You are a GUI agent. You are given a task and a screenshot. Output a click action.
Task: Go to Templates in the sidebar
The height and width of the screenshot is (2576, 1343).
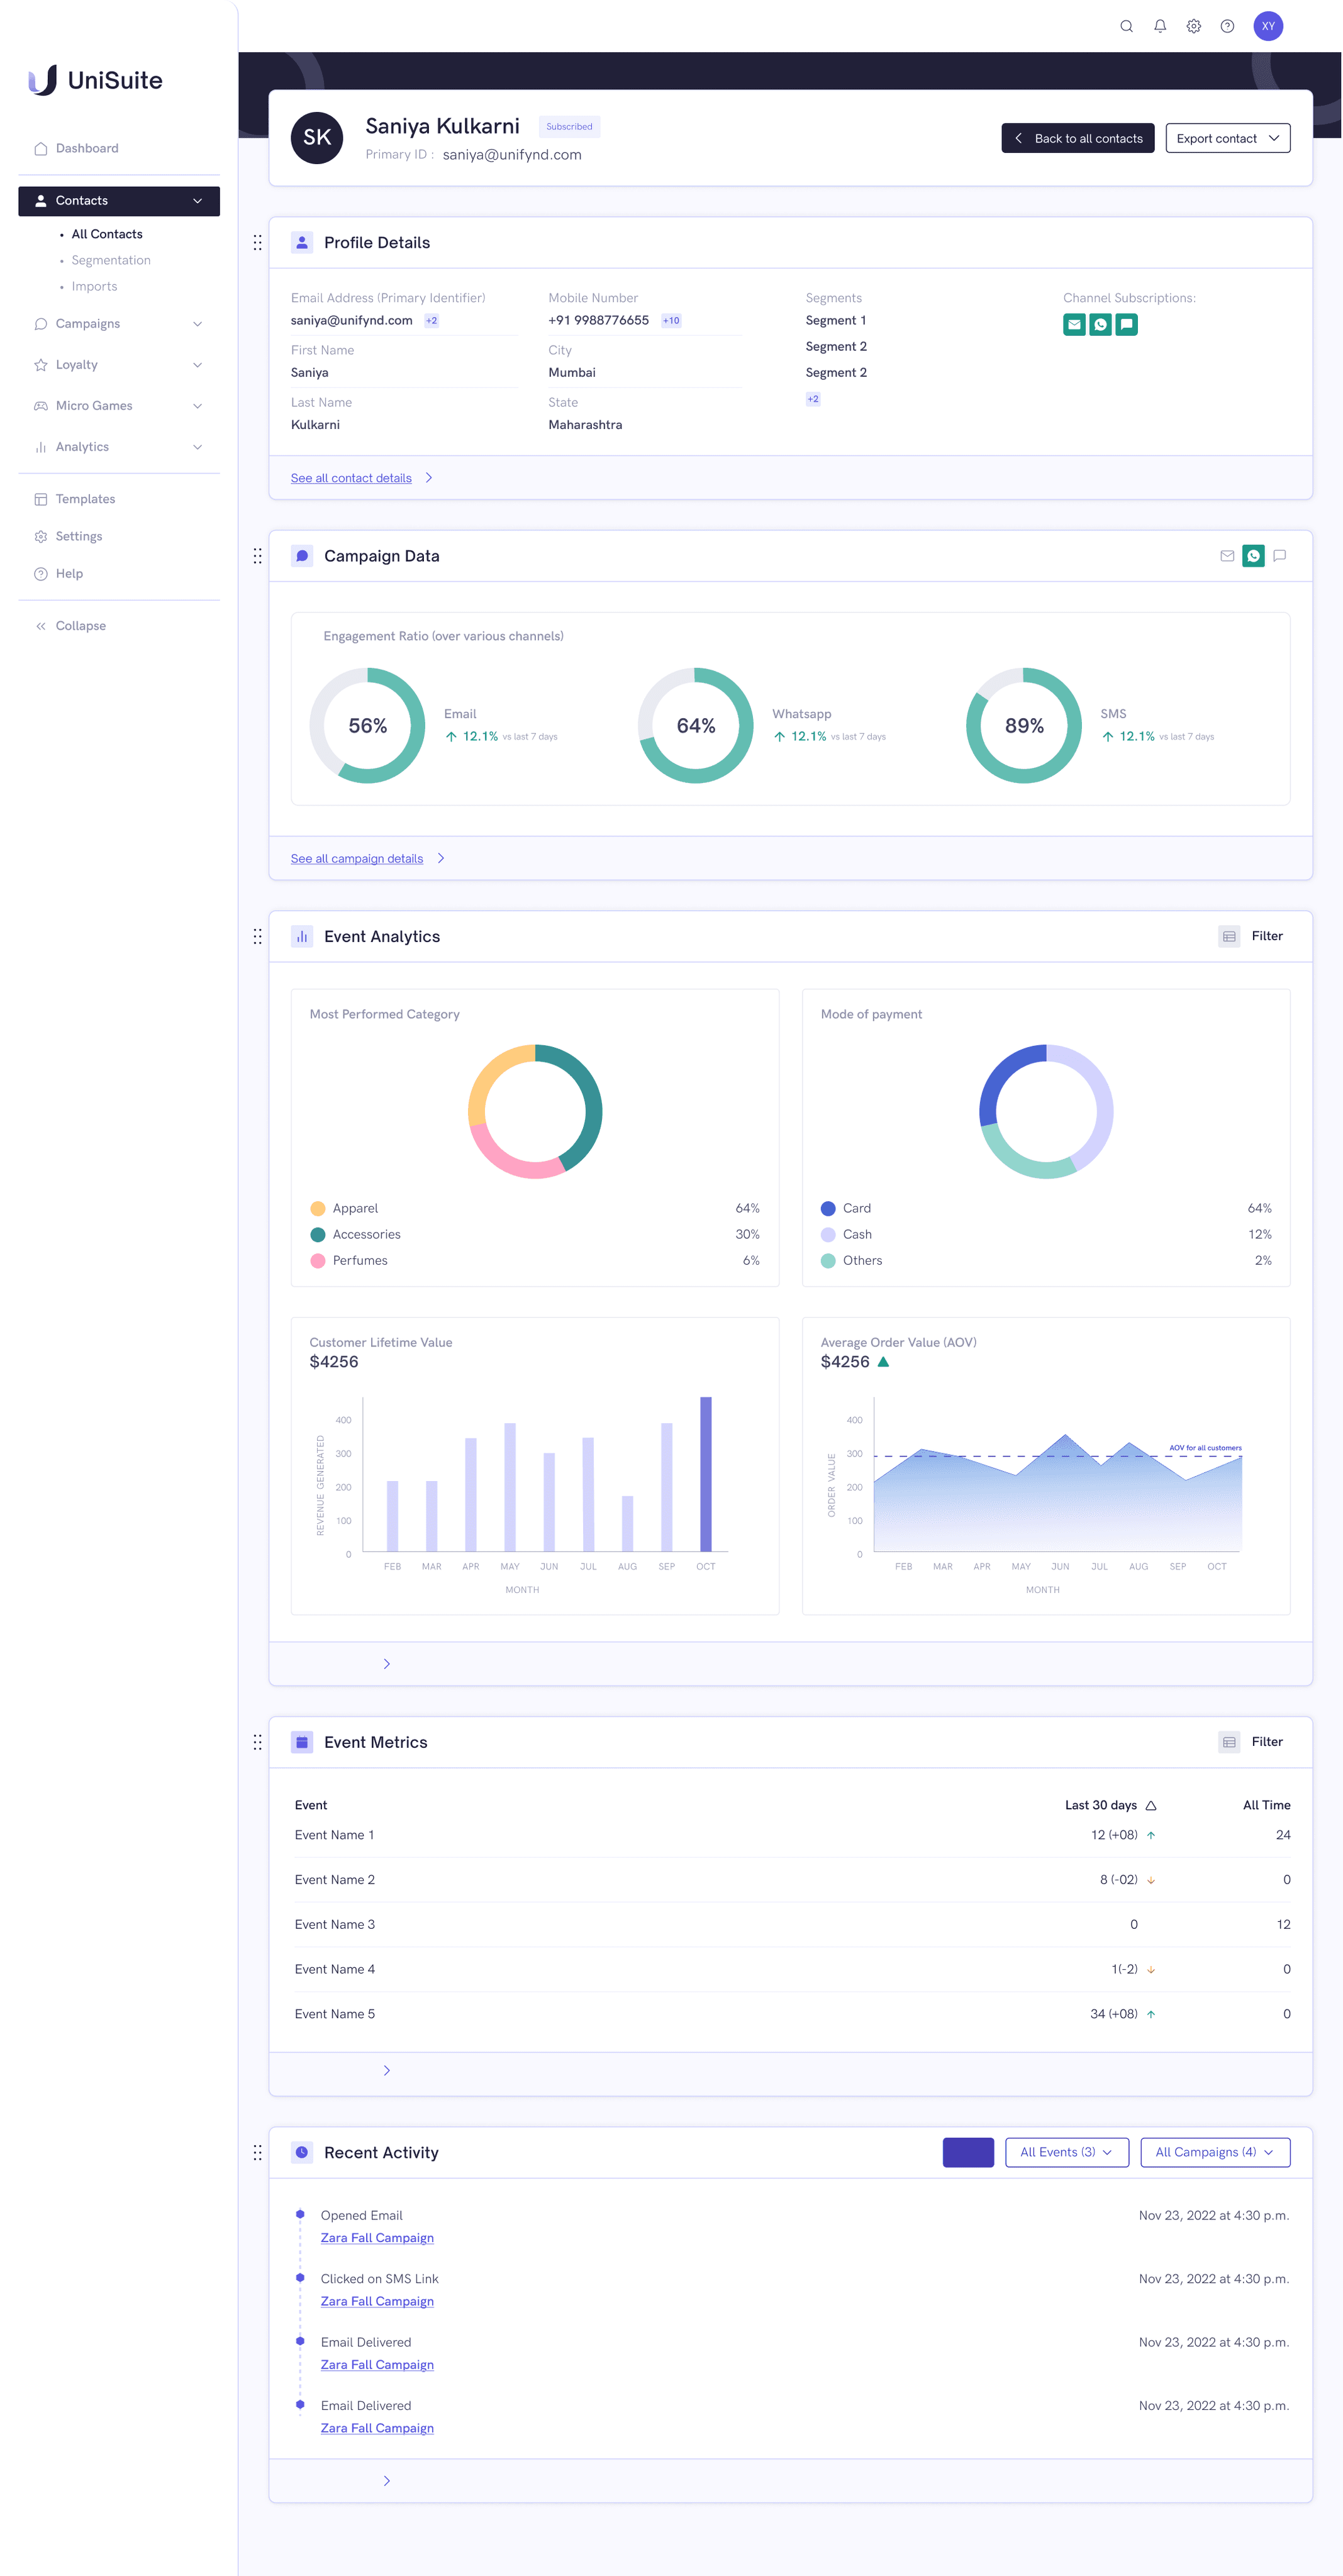85,499
